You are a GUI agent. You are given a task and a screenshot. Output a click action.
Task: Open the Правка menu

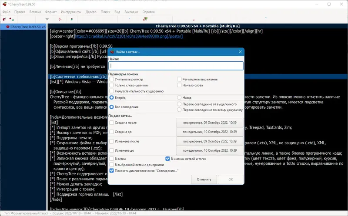tap(20, 12)
